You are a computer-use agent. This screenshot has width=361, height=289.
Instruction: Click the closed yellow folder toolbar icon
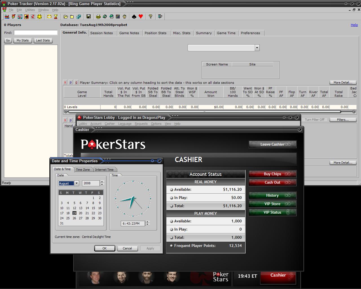coord(72,17)
